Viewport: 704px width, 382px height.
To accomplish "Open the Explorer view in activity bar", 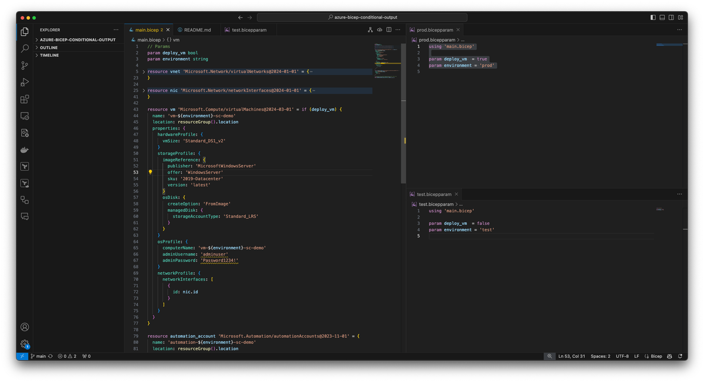I will click(x=25, y=32).
